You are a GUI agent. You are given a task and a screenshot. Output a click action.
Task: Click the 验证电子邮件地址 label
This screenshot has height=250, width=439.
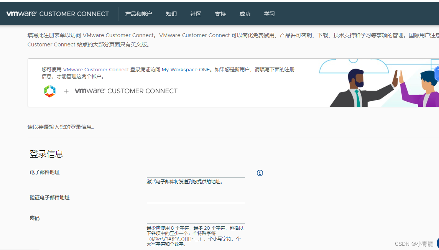tap(49, 197)
